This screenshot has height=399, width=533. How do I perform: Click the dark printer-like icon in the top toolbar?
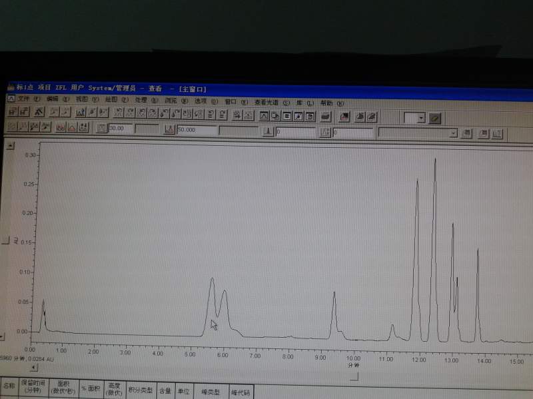coord(325,117)
